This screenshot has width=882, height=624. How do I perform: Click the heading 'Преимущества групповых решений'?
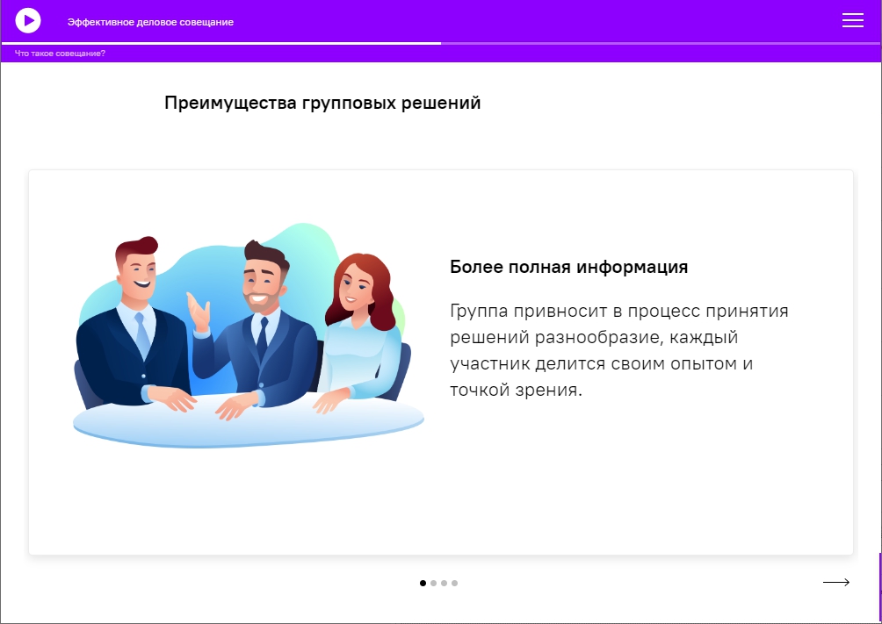point(322,103)
